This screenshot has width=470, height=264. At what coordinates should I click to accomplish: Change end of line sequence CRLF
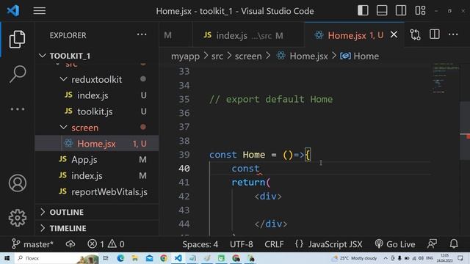coord(274,244)
